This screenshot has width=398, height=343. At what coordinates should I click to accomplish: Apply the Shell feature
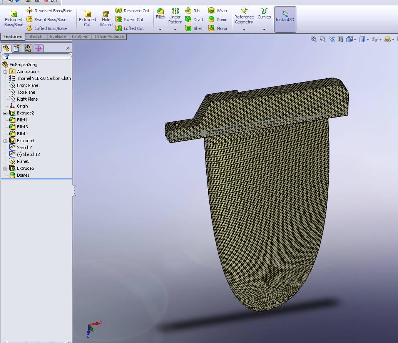194,28
